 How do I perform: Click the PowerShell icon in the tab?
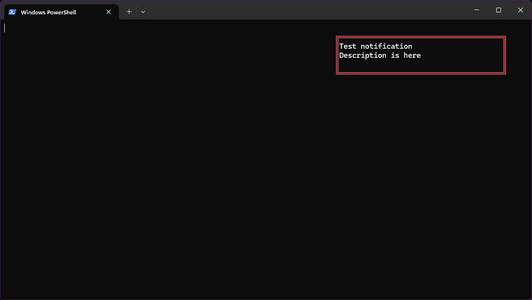[12, 12]
